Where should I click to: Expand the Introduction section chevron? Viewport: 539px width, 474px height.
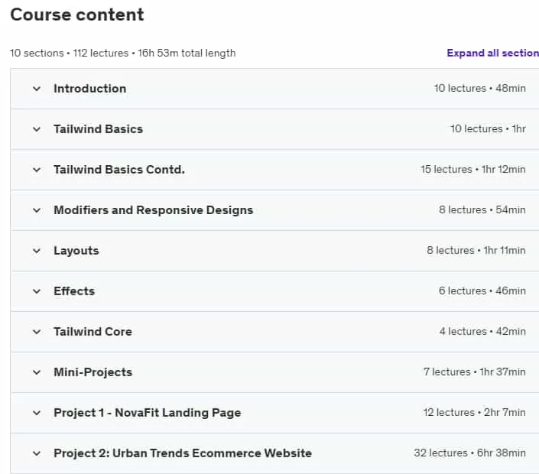[x=37, y=89]
